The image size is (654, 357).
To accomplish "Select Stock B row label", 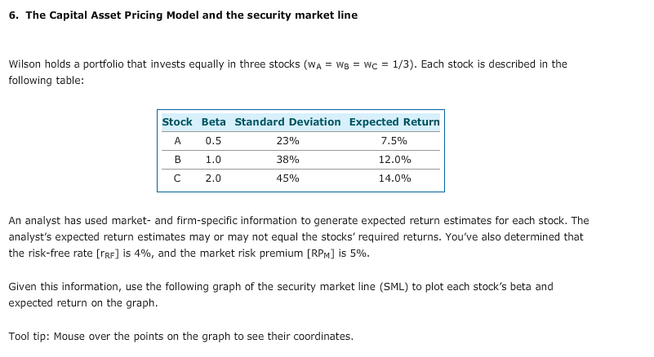I will (x=177, y=160).
